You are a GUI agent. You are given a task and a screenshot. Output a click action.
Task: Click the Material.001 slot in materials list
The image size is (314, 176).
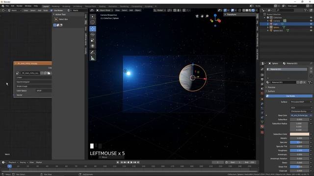[x=287, y=69]
